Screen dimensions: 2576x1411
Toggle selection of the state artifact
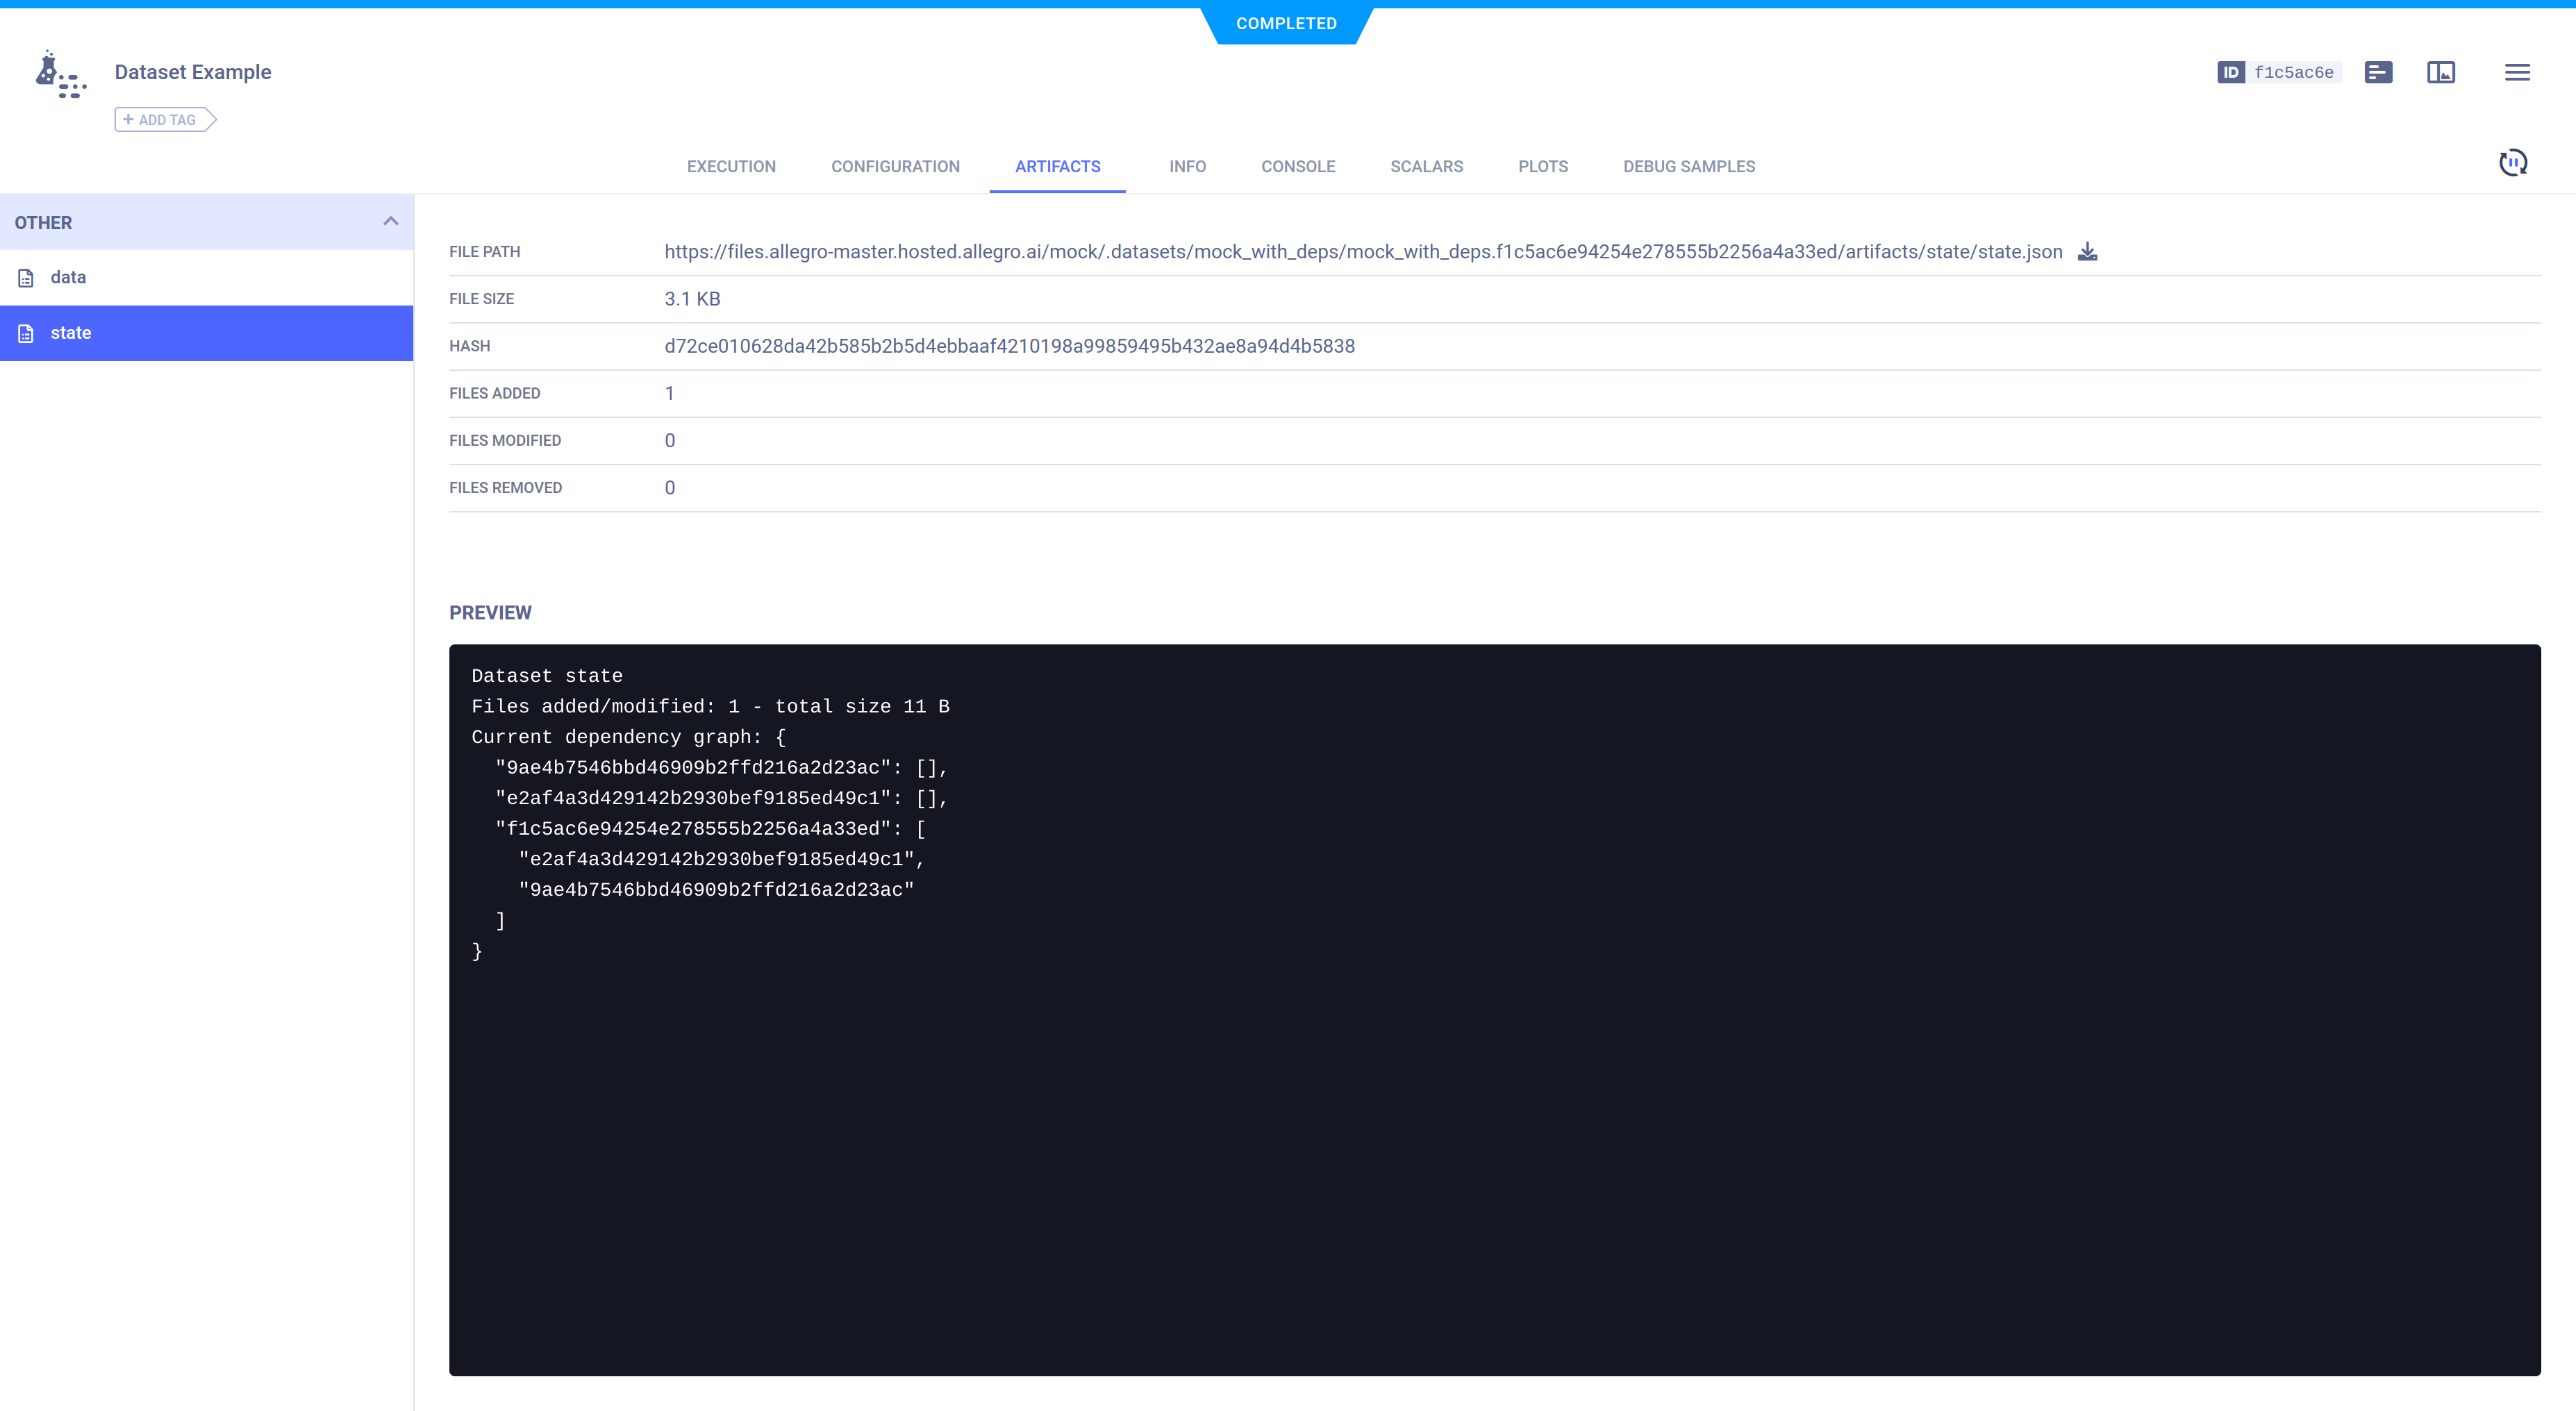click(x=71, y=332)
